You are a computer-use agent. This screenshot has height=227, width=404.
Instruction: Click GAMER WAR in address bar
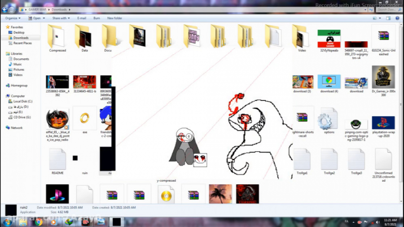coord(37,10)
